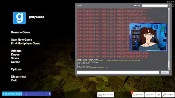This screenshot has height=98, width=175.
Task: Open the Demos menu entry
Action: pyautogui.click(x=16, y=62)
